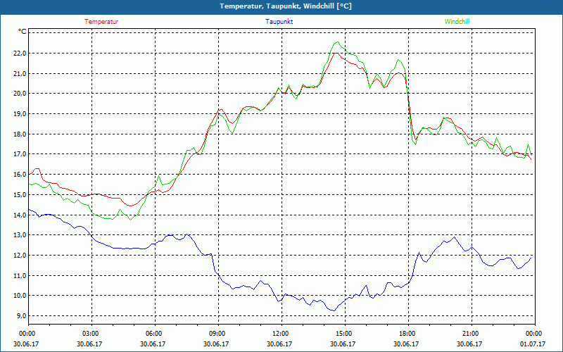The image size is (563, 352).
Task: Click the °C unit label on the axis
Action: 23,32
